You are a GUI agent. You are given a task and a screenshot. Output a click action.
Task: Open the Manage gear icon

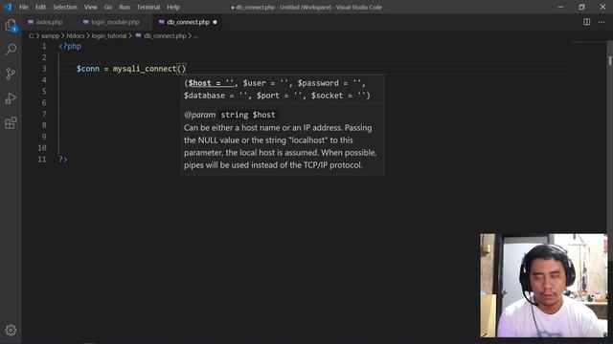pyautogui.click(x=11, y=330)
